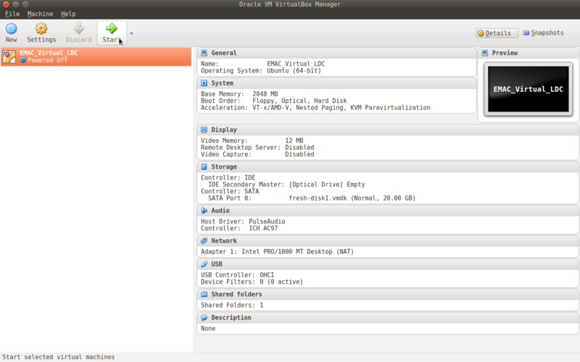Click the status bar Start message

coord(59,357)
